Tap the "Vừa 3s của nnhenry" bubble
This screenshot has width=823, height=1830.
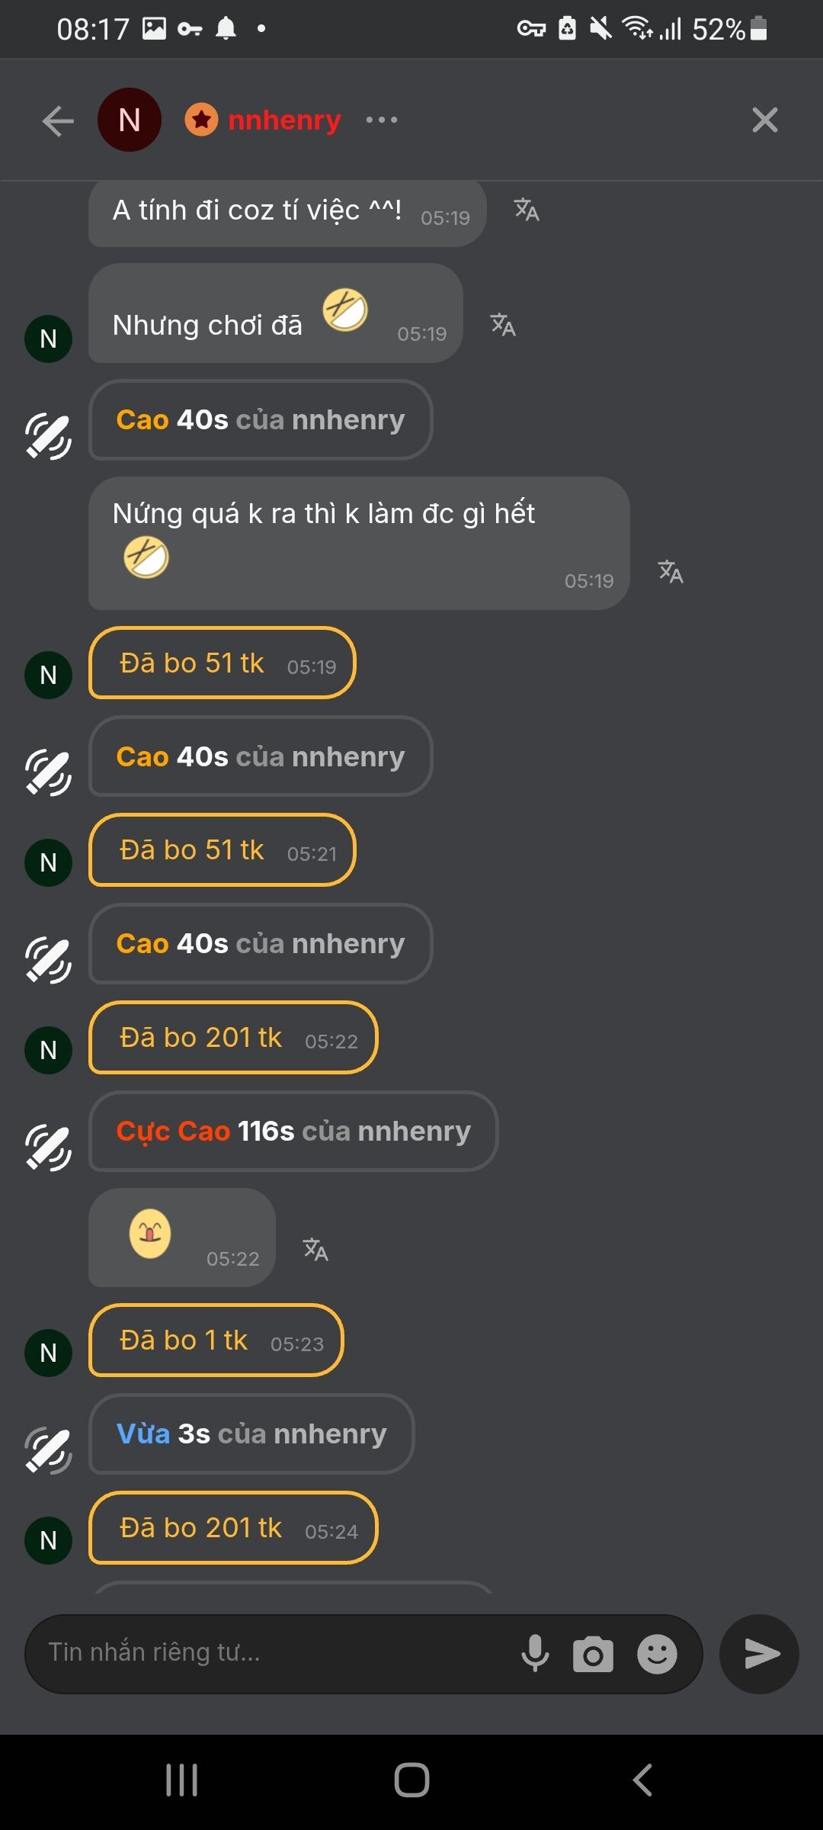[x=251, y=1434]
